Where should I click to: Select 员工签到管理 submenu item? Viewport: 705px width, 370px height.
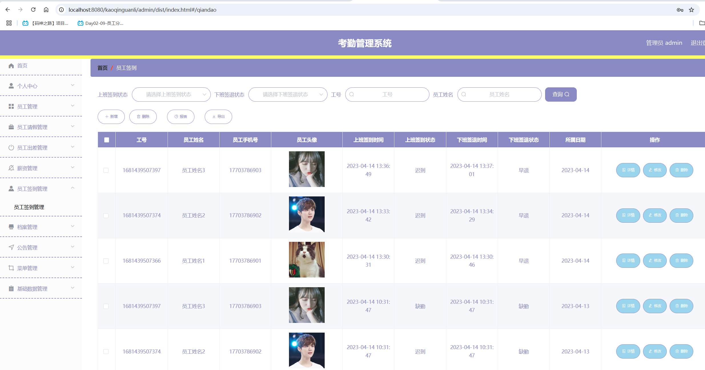click(x=29, y=207)
